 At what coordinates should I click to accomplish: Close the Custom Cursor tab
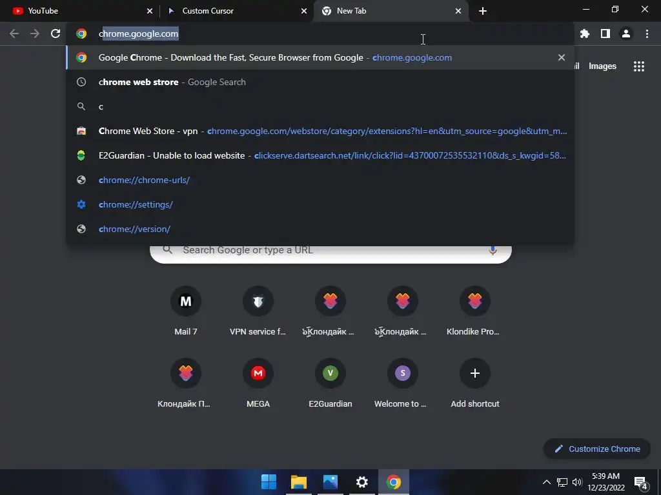tap(304, 11)
